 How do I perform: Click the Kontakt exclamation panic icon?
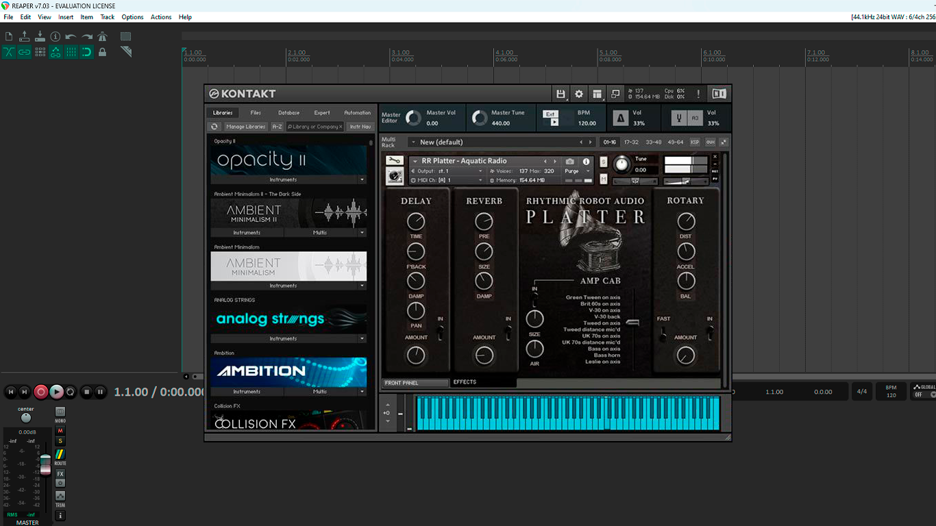tap(699, 94)
